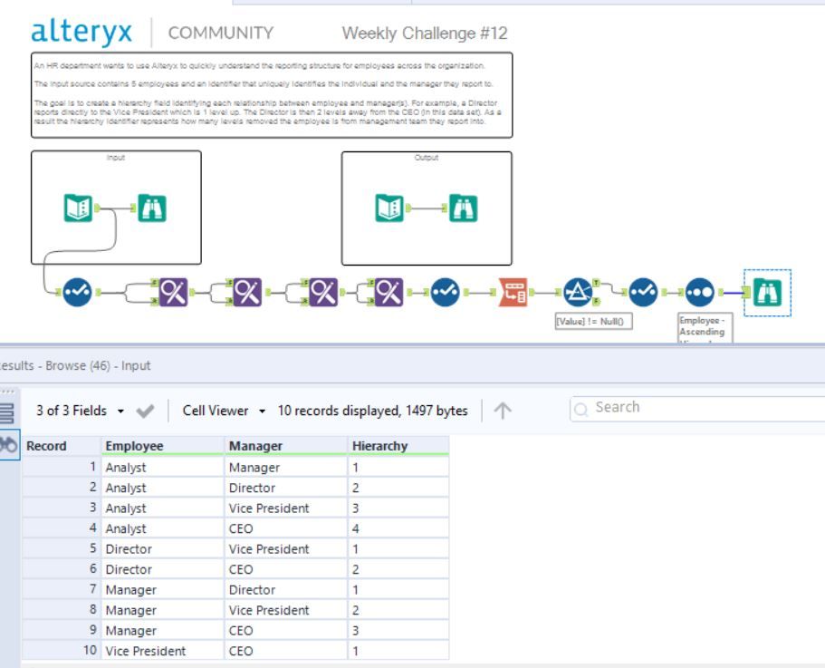
Task: Click 'Manager' cell in record 1
Action: pyautogui.click(x=286, y=467)
